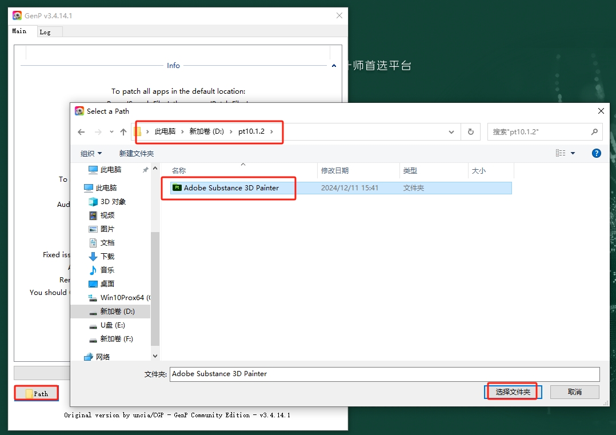616x435 pixels.
Task: Switch to the Log tab
Action: pyautogui.click(x=45, y=32)
